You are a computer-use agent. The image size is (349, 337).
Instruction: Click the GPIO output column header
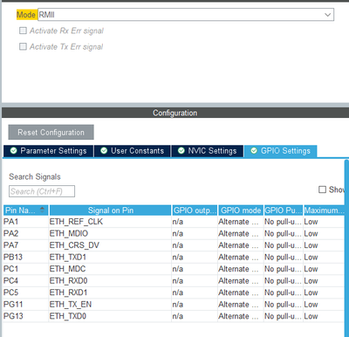click(195, 210)
